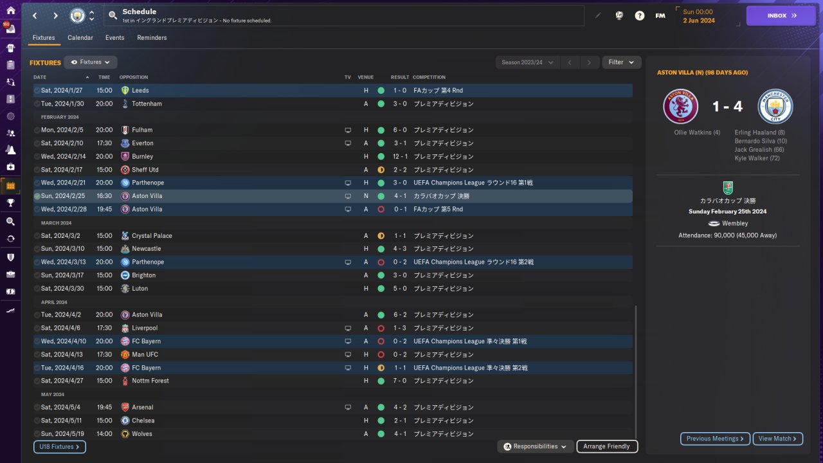The width and height of the screenshot is (823, 463).
Task: Go forward with the right arrow button
Action: click(x=55, y=15)
